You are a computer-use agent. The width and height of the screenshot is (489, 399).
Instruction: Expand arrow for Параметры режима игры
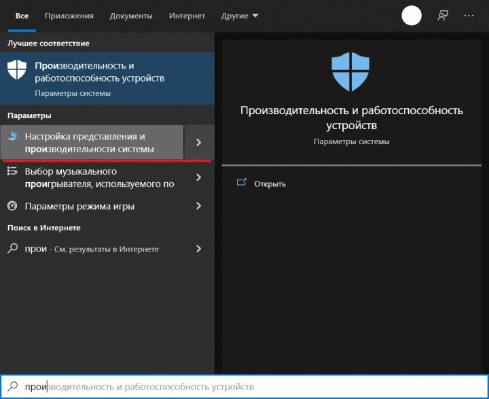tap(198, 206)
